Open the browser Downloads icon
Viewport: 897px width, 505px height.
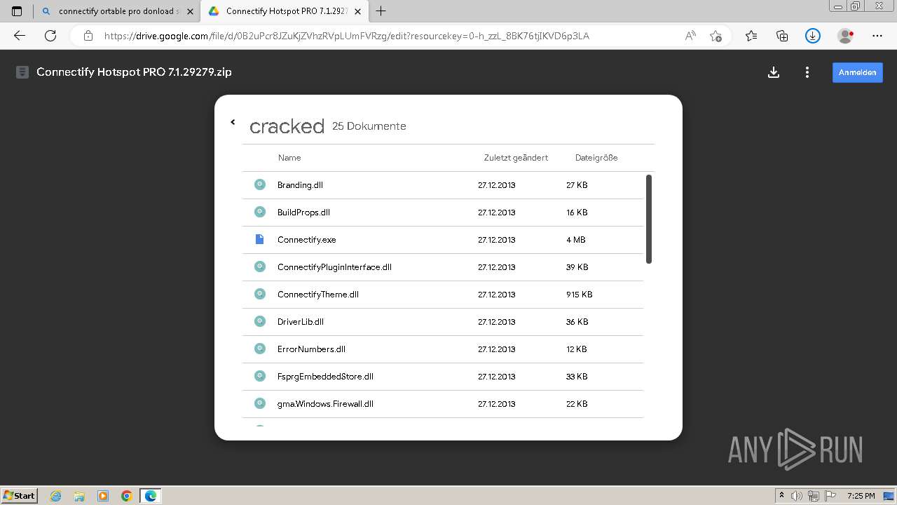813,36
